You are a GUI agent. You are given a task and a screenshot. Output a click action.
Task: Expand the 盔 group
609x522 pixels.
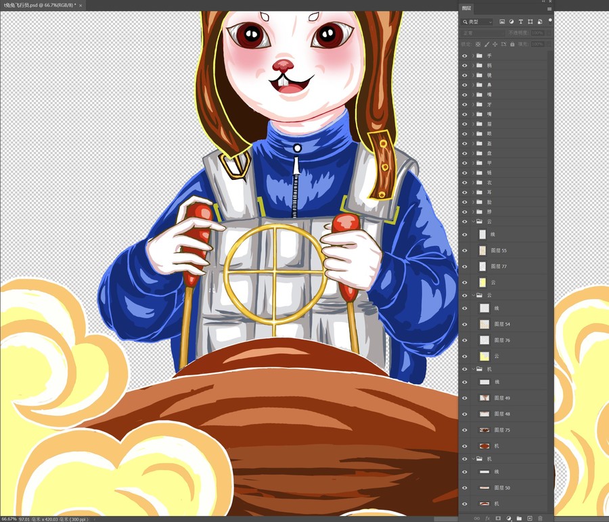[473, 143]
